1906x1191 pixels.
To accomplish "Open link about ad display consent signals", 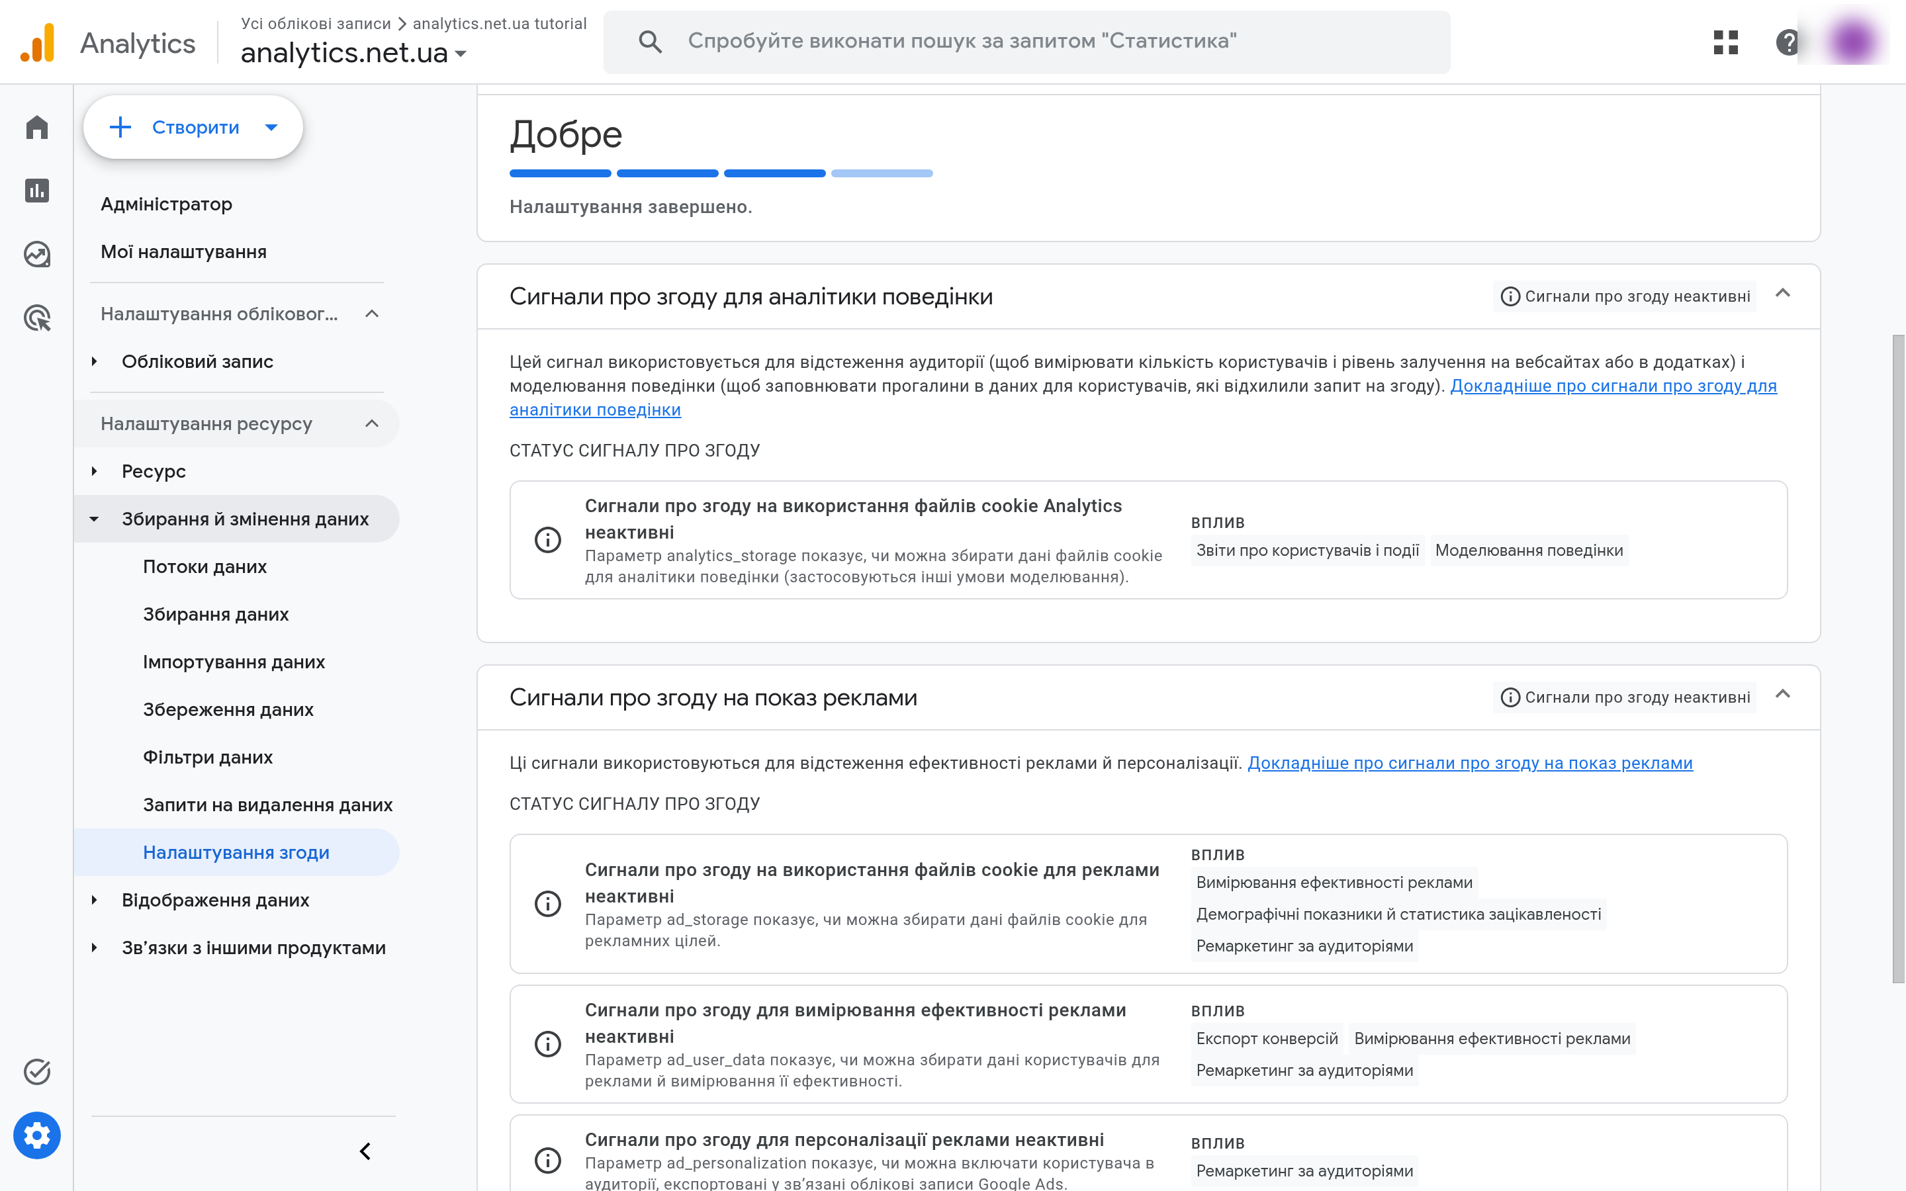I will click(1470, 764).
